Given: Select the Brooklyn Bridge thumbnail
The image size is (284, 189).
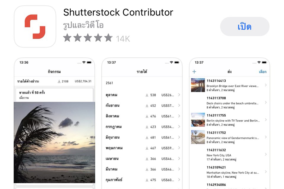Looking at the screenshot, I should coord(198,85).
